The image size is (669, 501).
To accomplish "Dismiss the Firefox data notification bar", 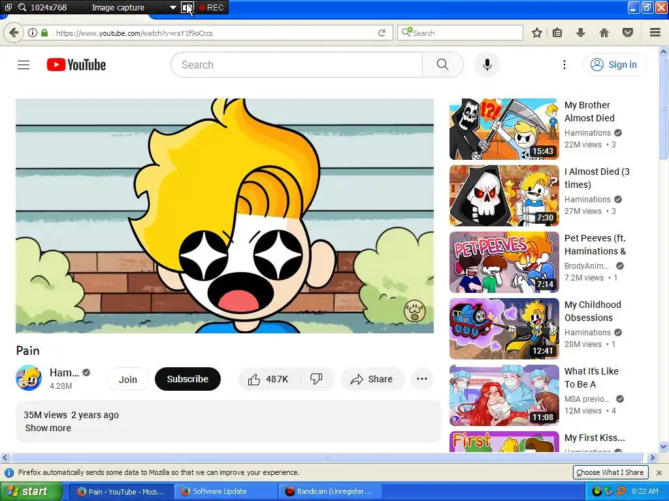I will [x=659, y=473].
